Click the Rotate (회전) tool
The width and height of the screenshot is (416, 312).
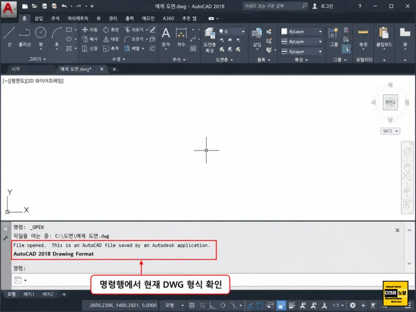coord(111,30)
